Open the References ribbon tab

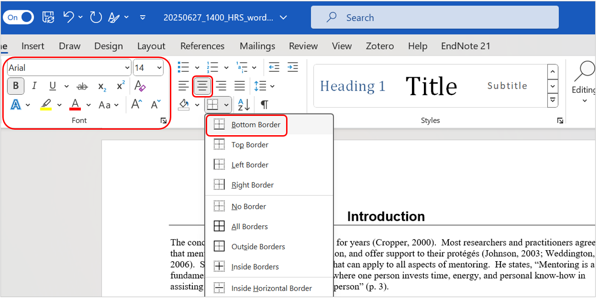point(202,46)
